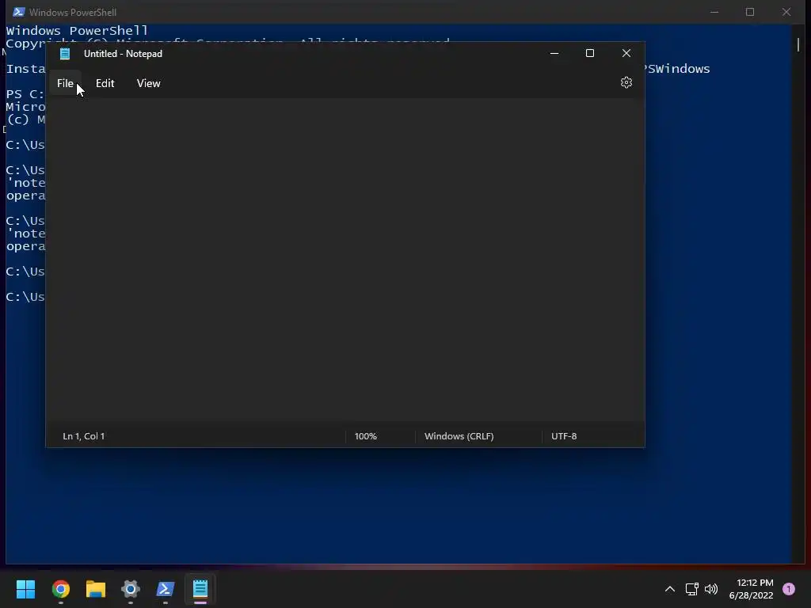Maximize the Notepad window
This screenshot has width=811, height=608.
[x=589, y=53]
